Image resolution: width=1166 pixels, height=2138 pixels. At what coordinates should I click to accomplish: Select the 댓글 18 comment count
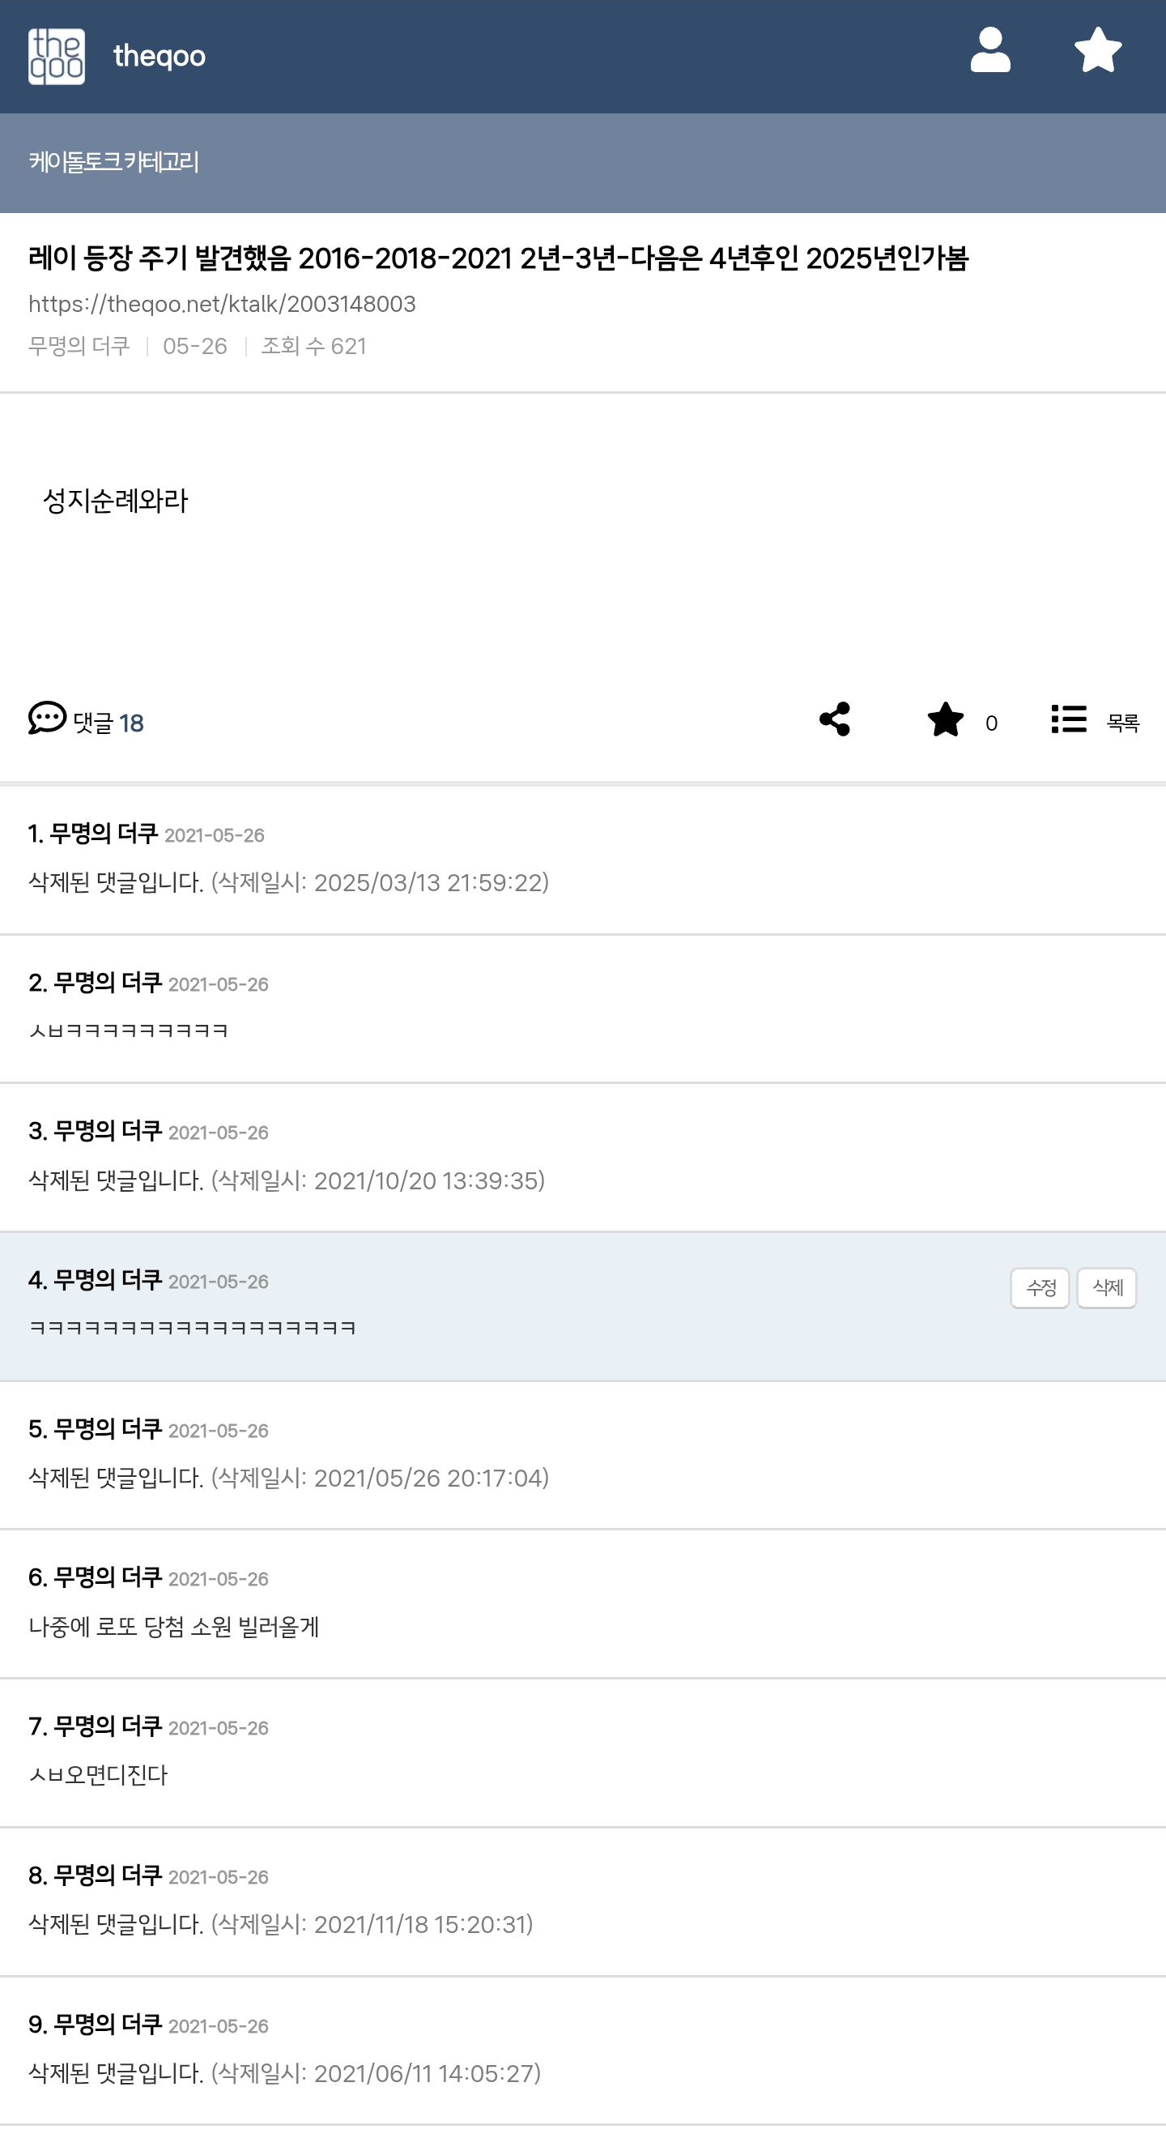[x=109, y=723]
